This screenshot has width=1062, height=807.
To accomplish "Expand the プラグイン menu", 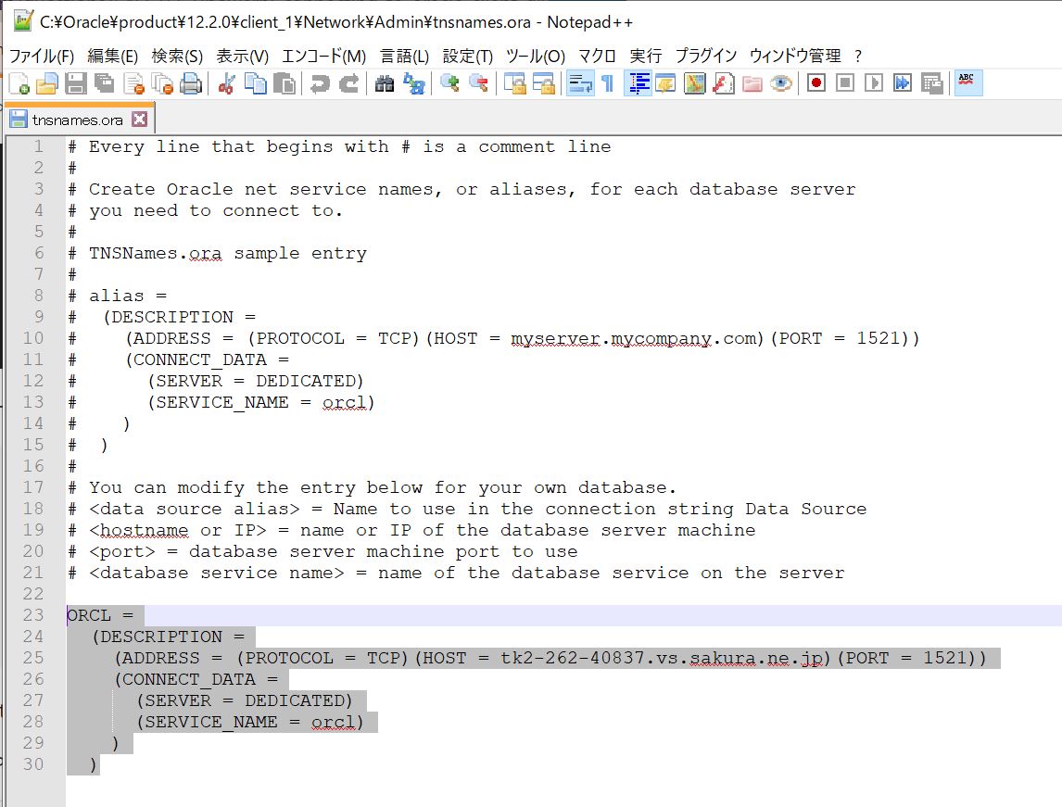I will pos(705,57).
